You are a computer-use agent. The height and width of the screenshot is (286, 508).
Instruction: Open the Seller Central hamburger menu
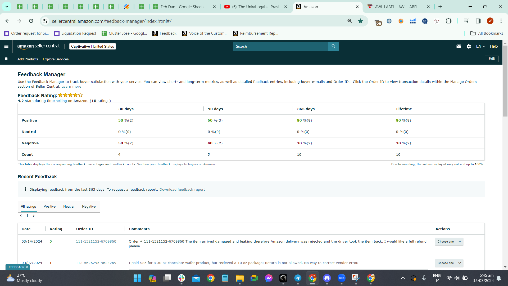[x=6, y=46]
